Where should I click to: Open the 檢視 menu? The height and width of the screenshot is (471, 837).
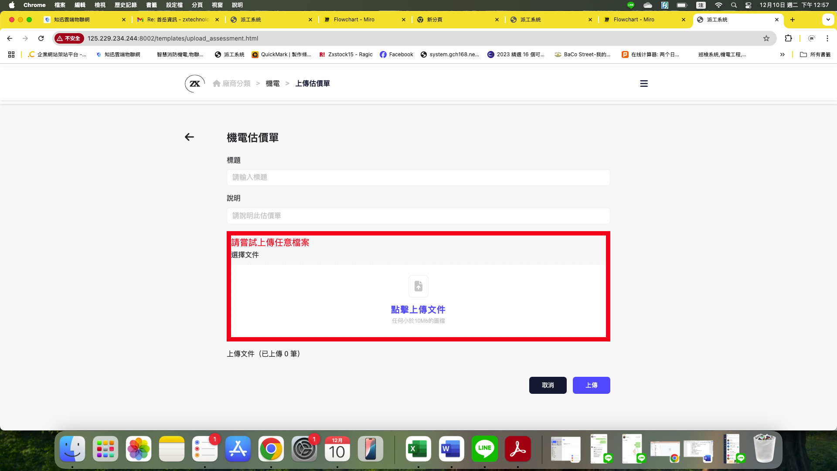100,5
